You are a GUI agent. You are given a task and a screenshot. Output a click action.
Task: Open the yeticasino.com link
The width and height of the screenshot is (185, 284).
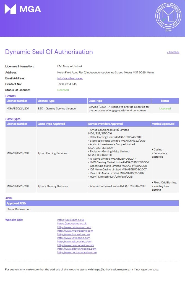click(74, 238)
